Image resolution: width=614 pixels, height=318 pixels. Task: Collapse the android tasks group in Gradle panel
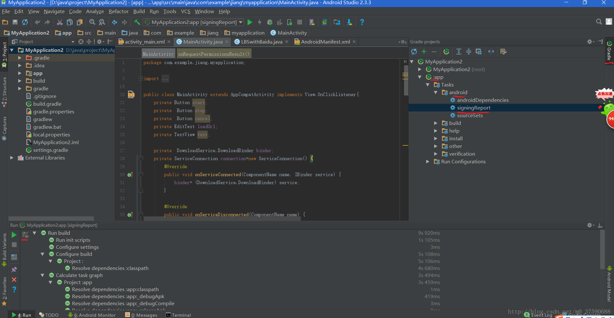435,92
